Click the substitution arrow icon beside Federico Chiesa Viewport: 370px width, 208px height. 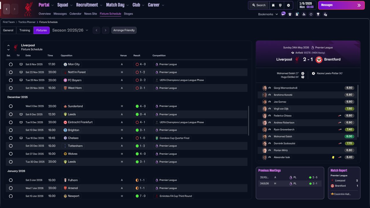(x=340, y=116)
